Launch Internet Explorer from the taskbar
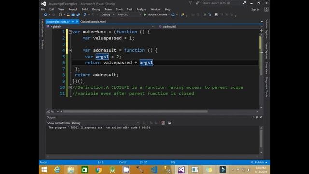The width and height of the screenshot is (309, 174). (57, 170)
